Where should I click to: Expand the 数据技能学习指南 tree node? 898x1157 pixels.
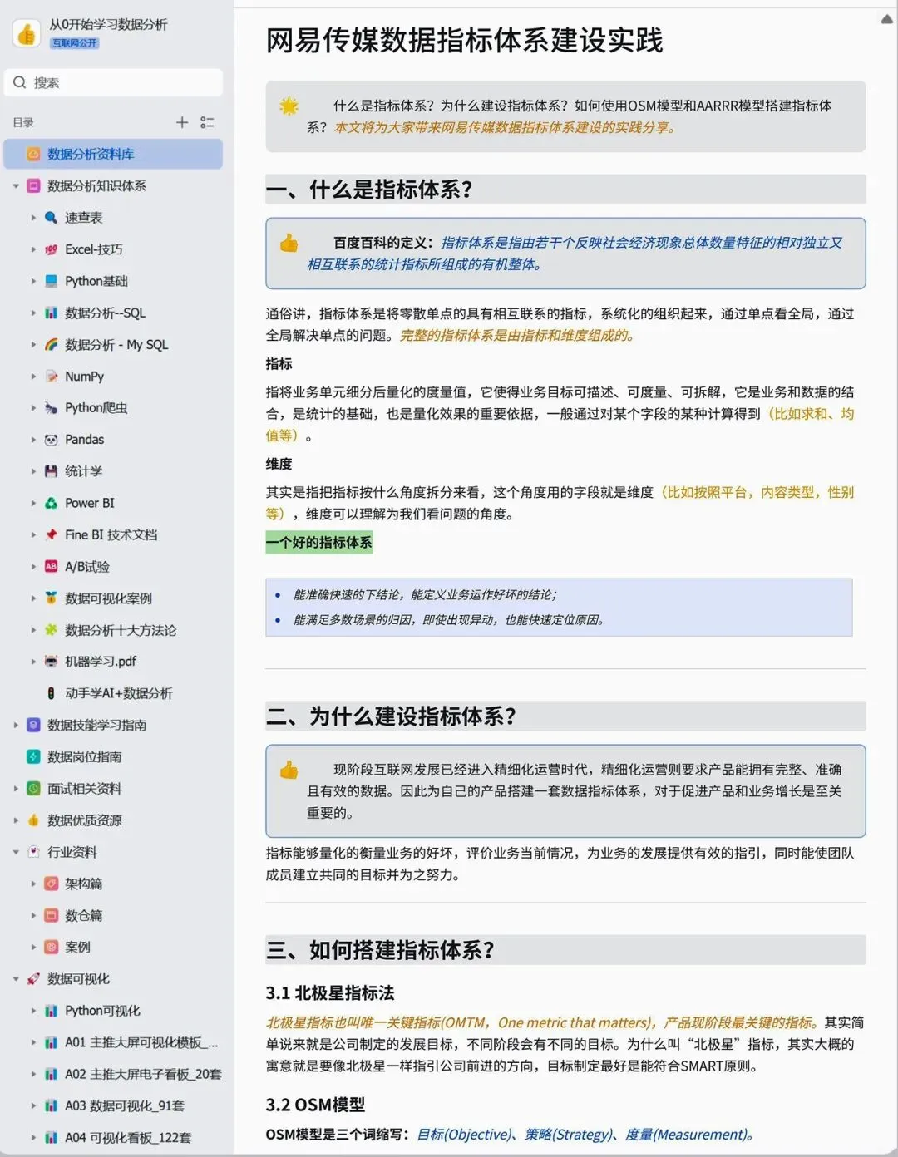click(x=16, y=725)
